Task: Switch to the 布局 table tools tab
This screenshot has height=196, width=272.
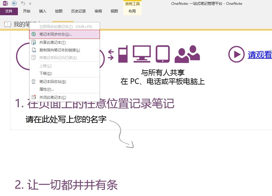Action: coord(132,11)
